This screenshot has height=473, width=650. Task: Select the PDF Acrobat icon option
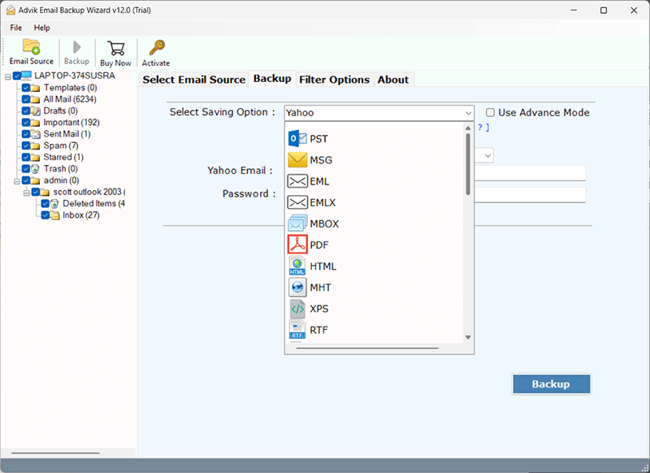[x=297, y=245]
